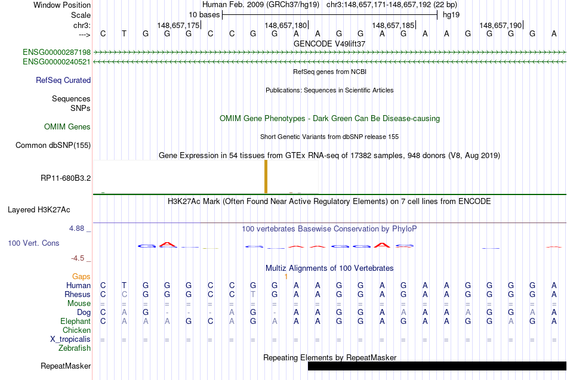Select the Elephant alignment row label

(76, 322)
